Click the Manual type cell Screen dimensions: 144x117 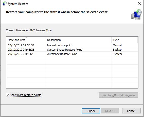[x=117, y=45]
